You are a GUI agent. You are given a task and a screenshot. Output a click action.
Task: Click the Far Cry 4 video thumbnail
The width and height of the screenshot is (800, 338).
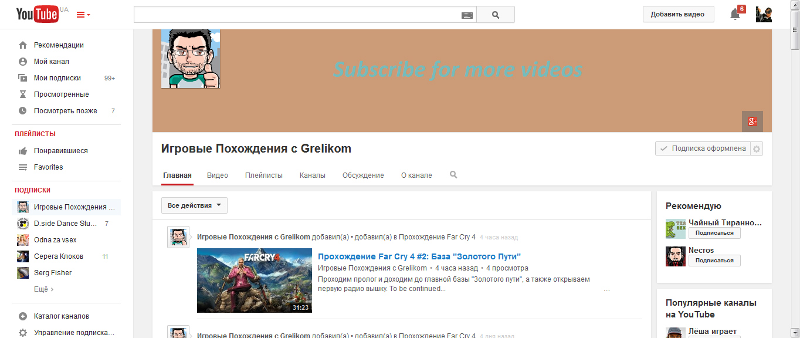[x=255, y=280]
